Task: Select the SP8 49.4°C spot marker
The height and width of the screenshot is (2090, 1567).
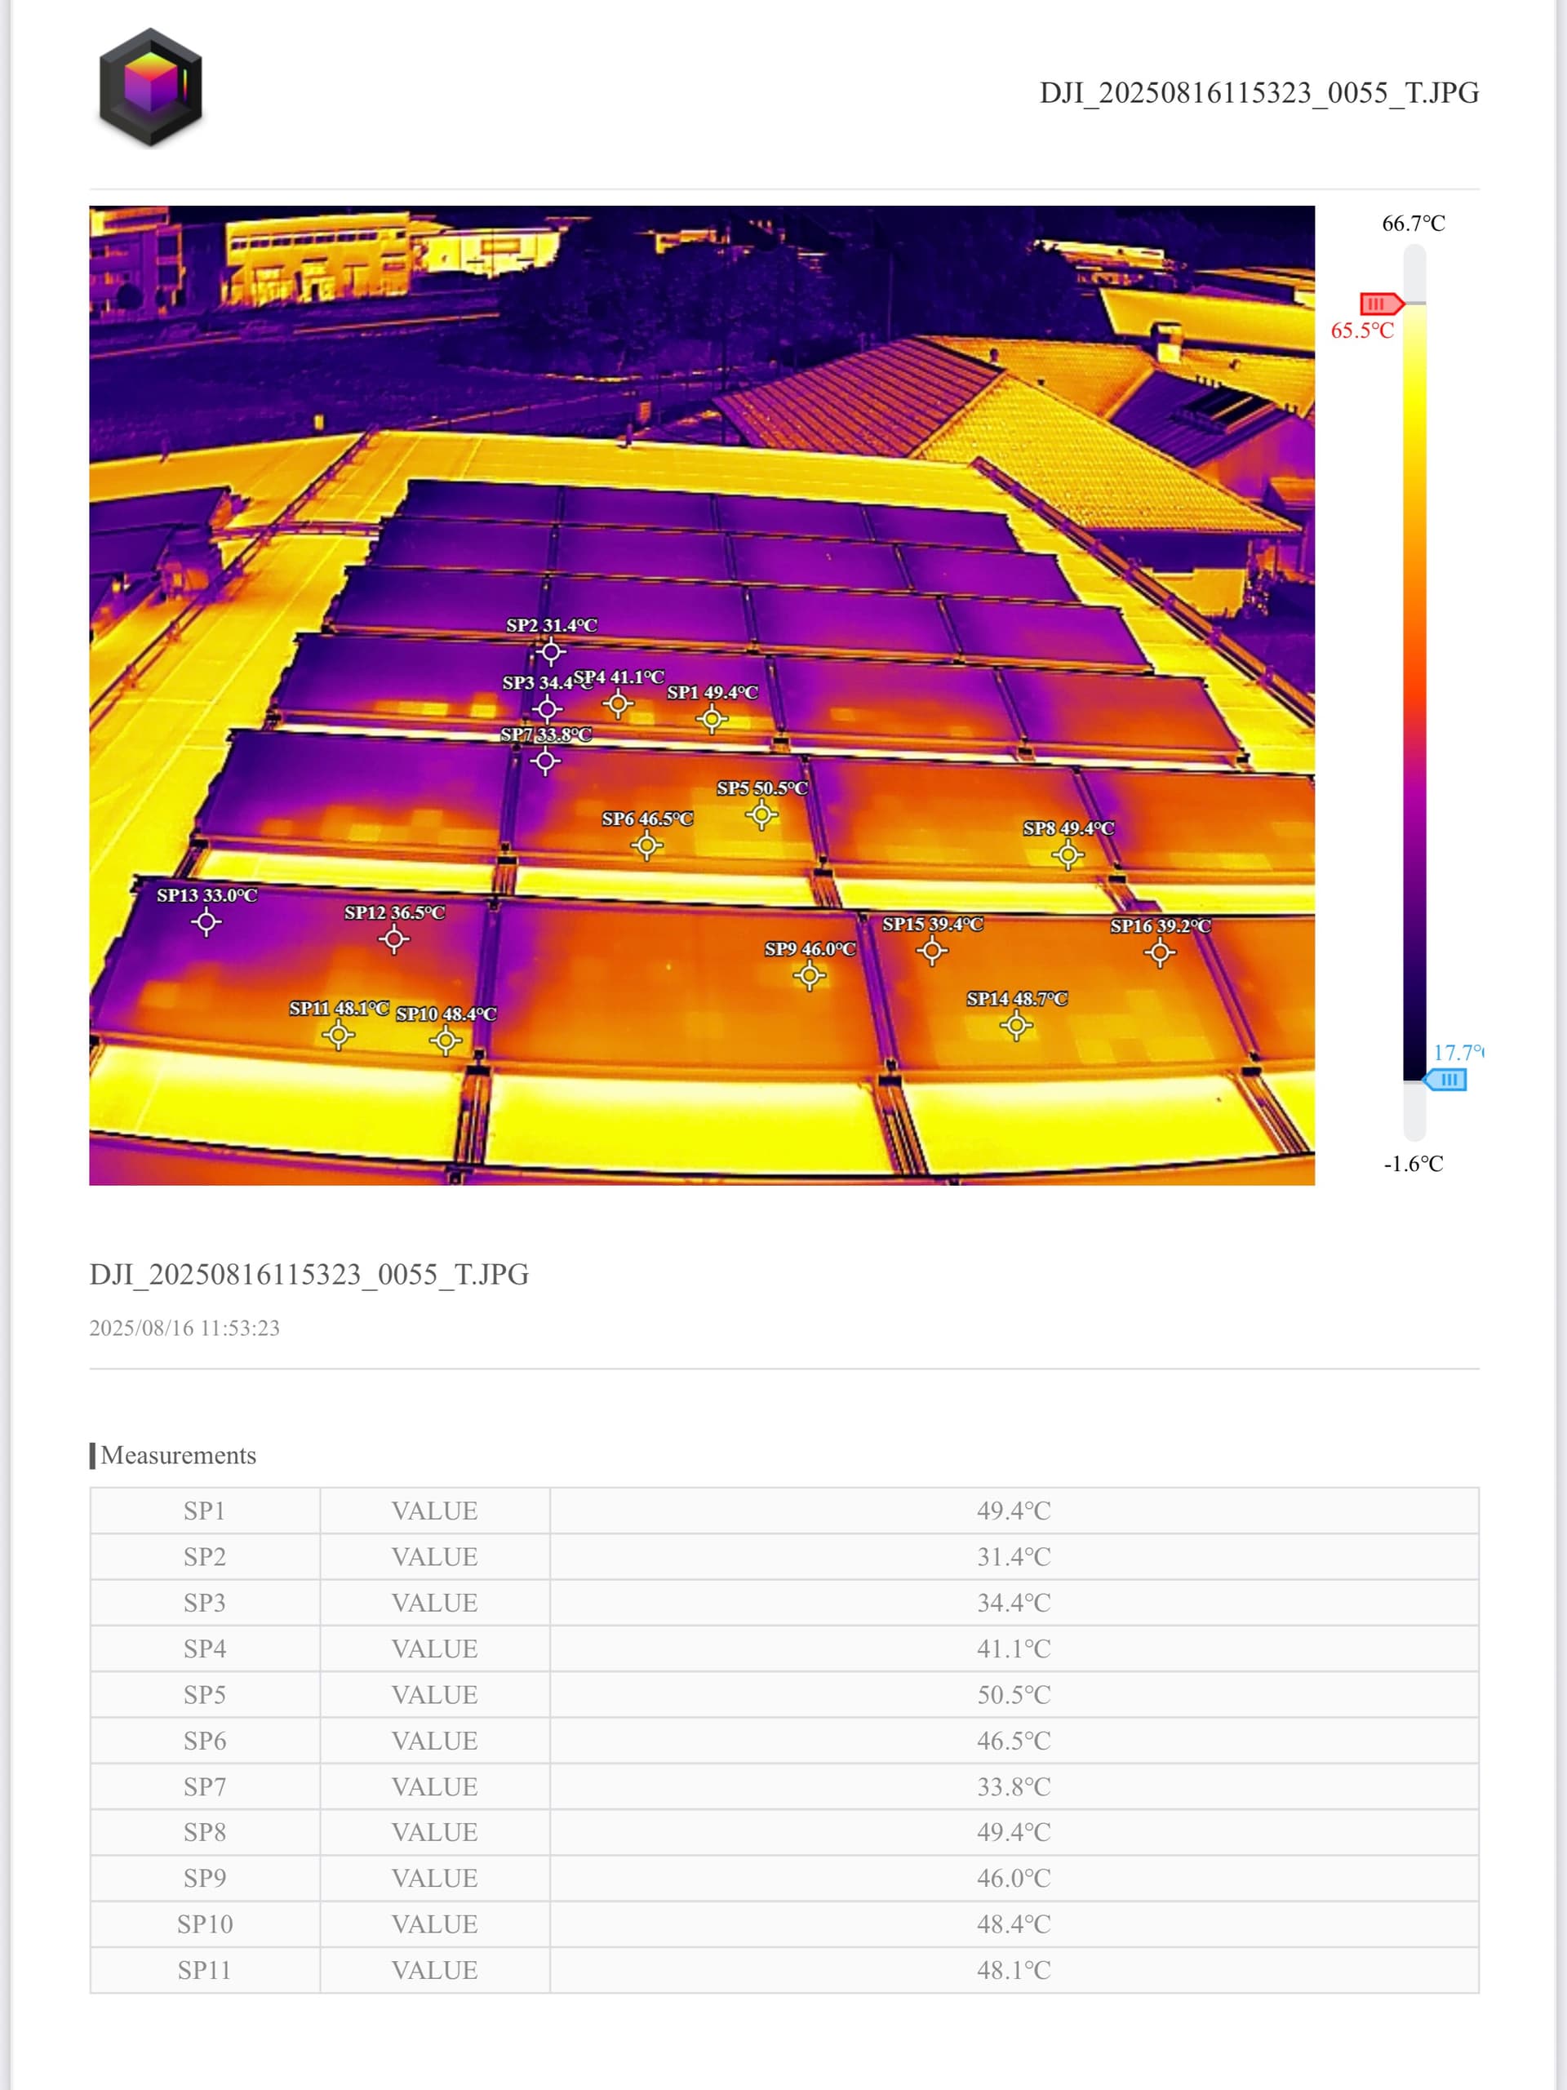Action: coord(1068,855)
